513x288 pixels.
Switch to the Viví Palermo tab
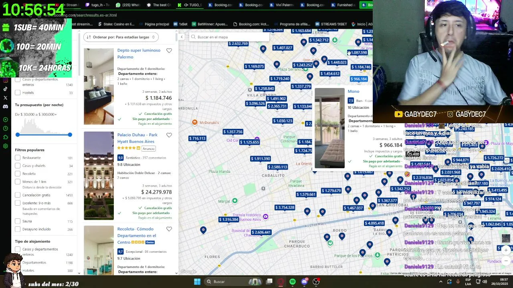(281, 5)
